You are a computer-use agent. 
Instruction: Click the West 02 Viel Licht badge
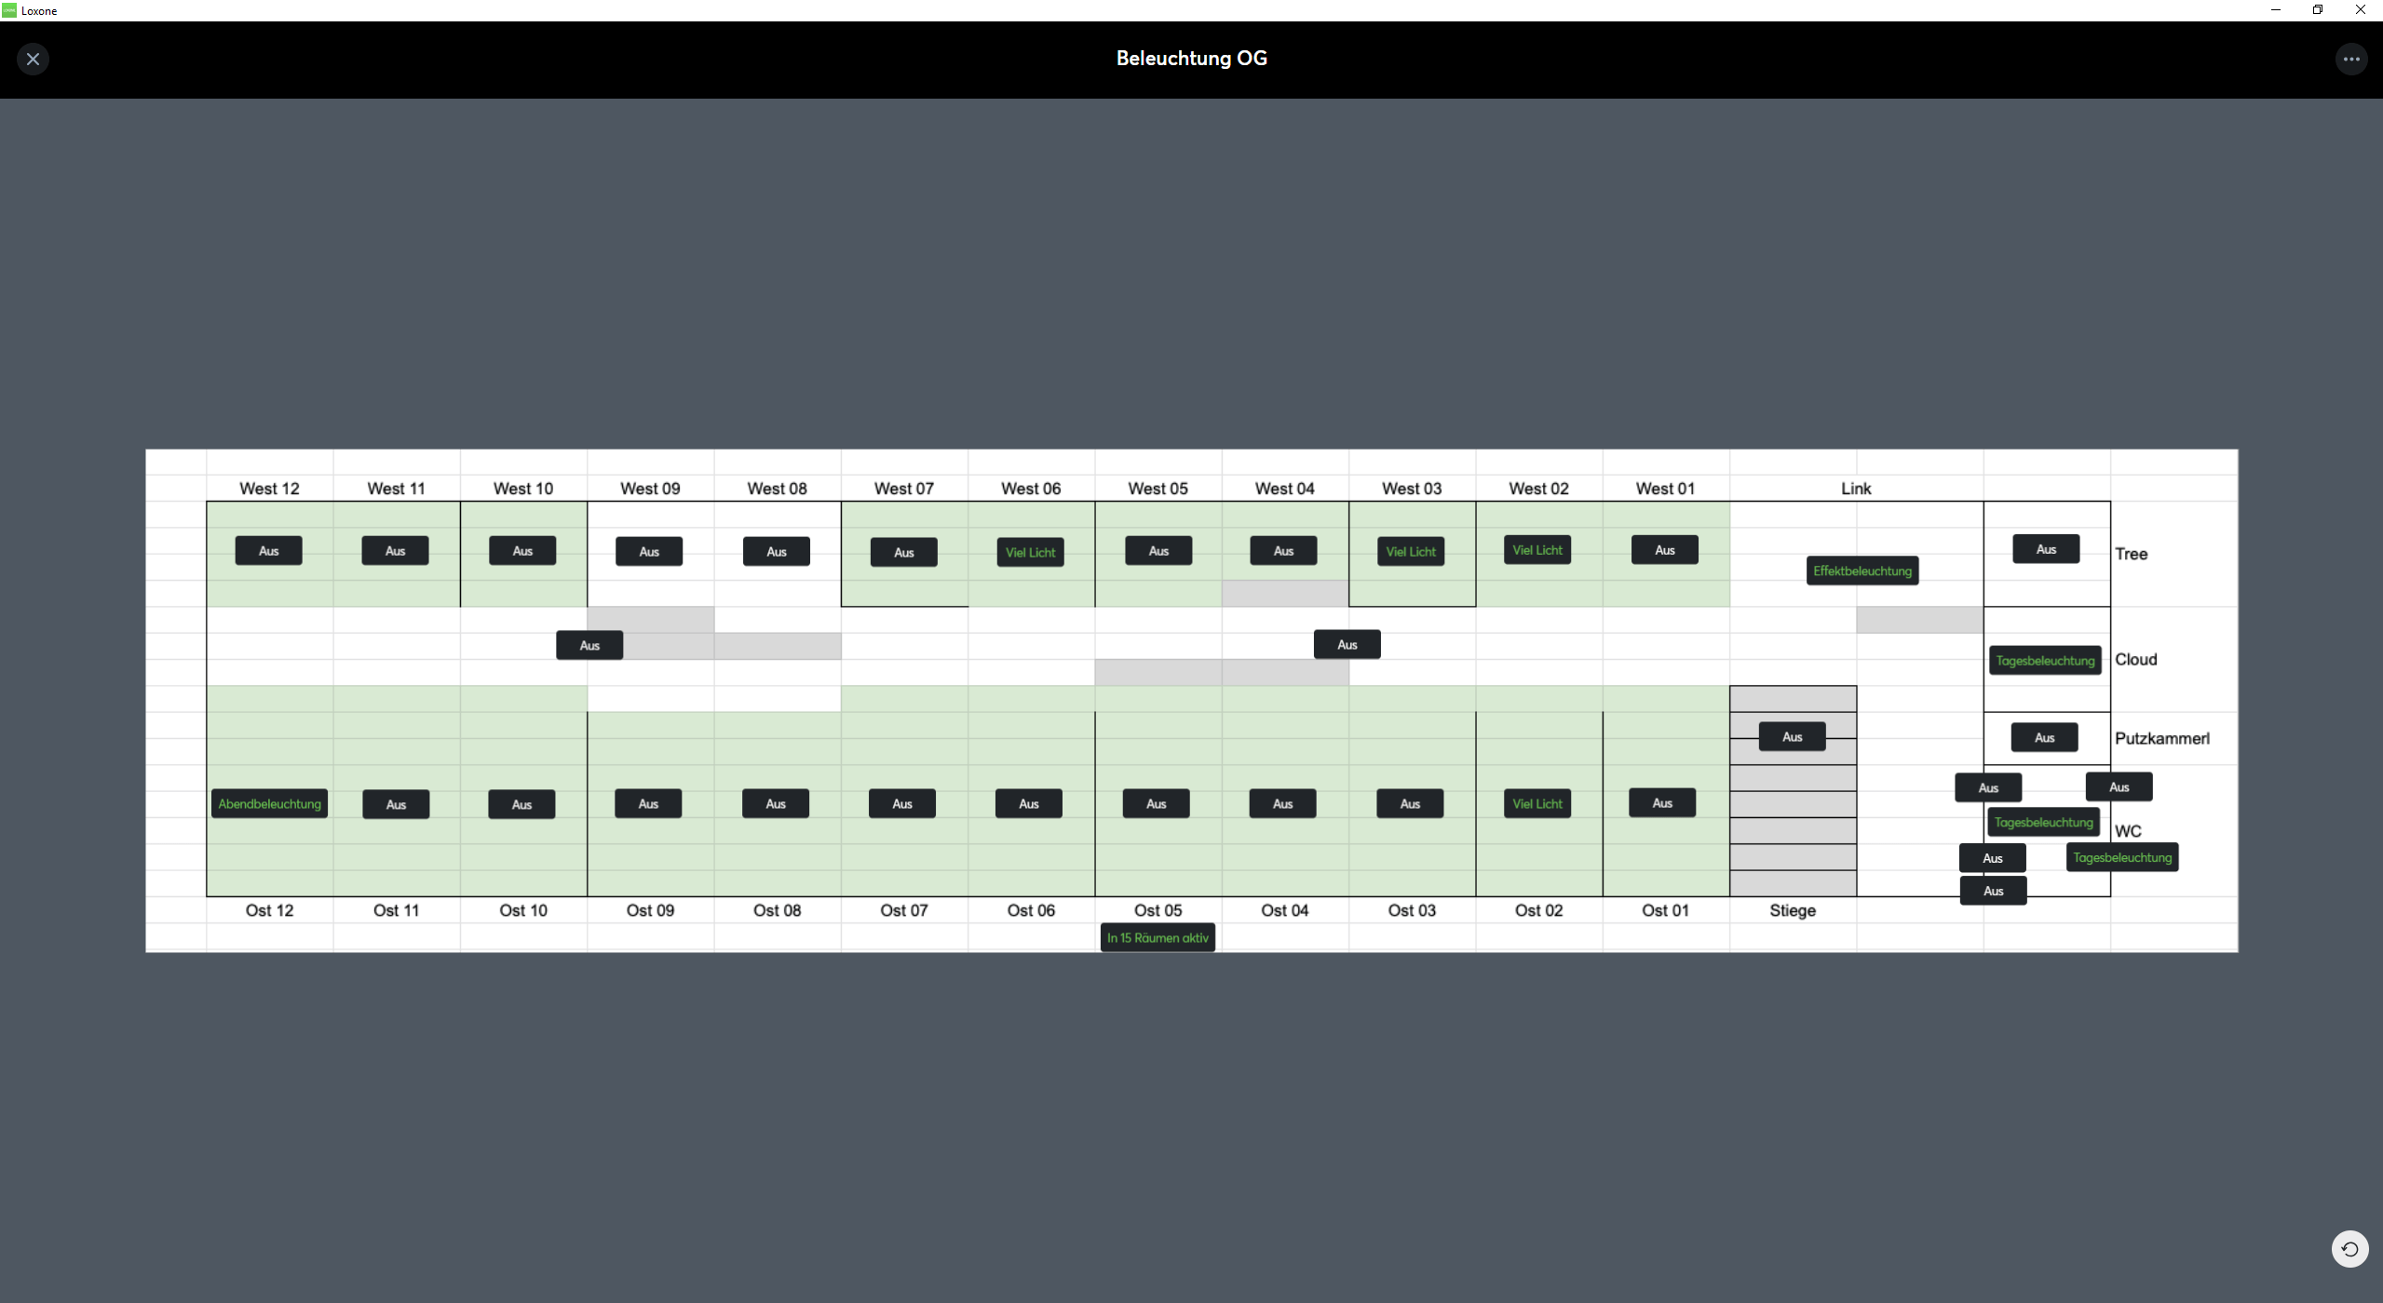tap(1537, 550)
